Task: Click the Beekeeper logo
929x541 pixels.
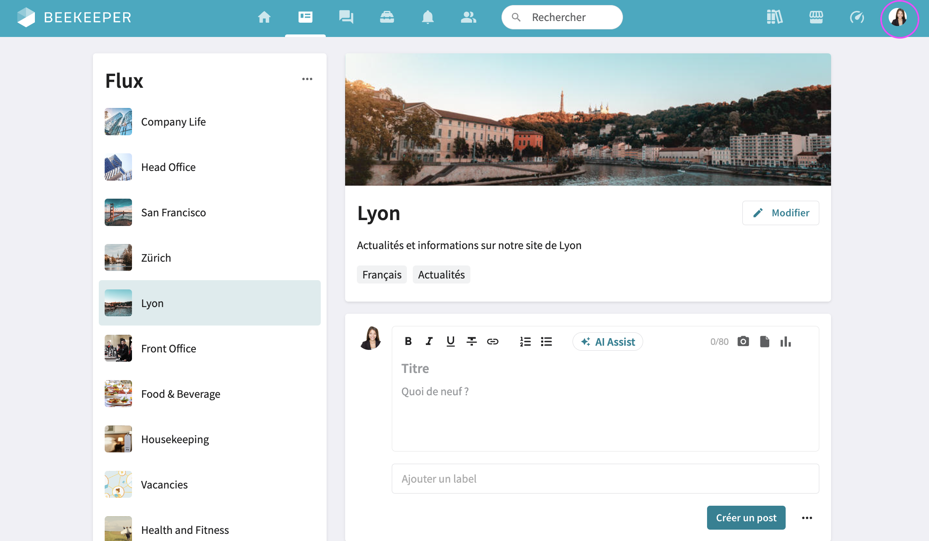Action: [74, 17]
